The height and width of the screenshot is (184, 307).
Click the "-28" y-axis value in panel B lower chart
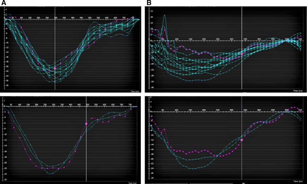pos(152,178)
